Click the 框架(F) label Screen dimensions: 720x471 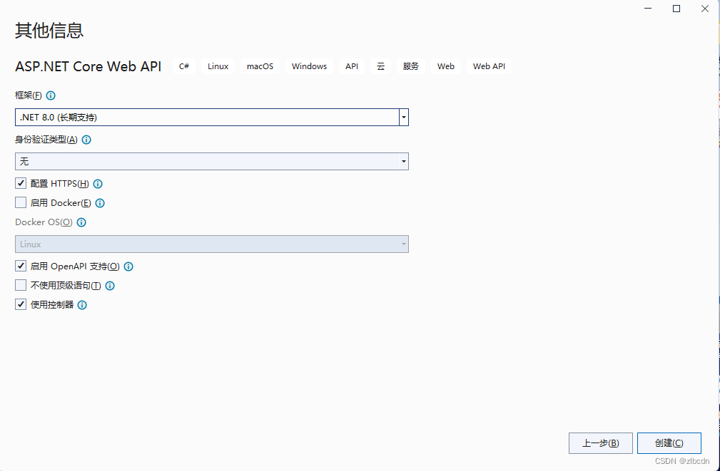tap(29, 95)
